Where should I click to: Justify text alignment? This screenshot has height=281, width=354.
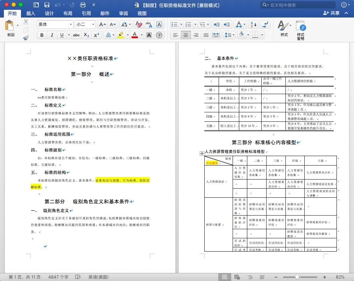pos(206,35)
